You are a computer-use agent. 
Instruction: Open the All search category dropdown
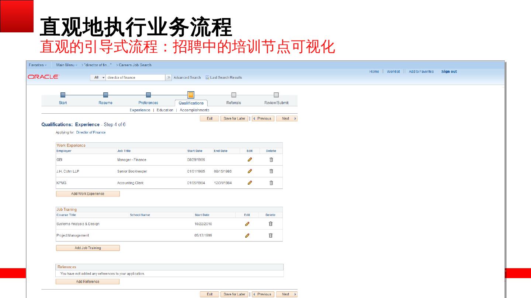[x=98, y=78]
